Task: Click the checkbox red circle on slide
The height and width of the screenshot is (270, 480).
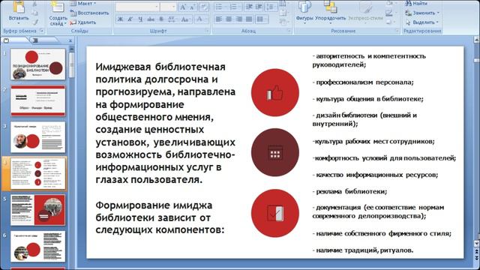Action: tap(275, 213)
